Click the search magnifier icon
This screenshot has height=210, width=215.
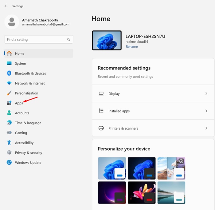click(68, 40)
